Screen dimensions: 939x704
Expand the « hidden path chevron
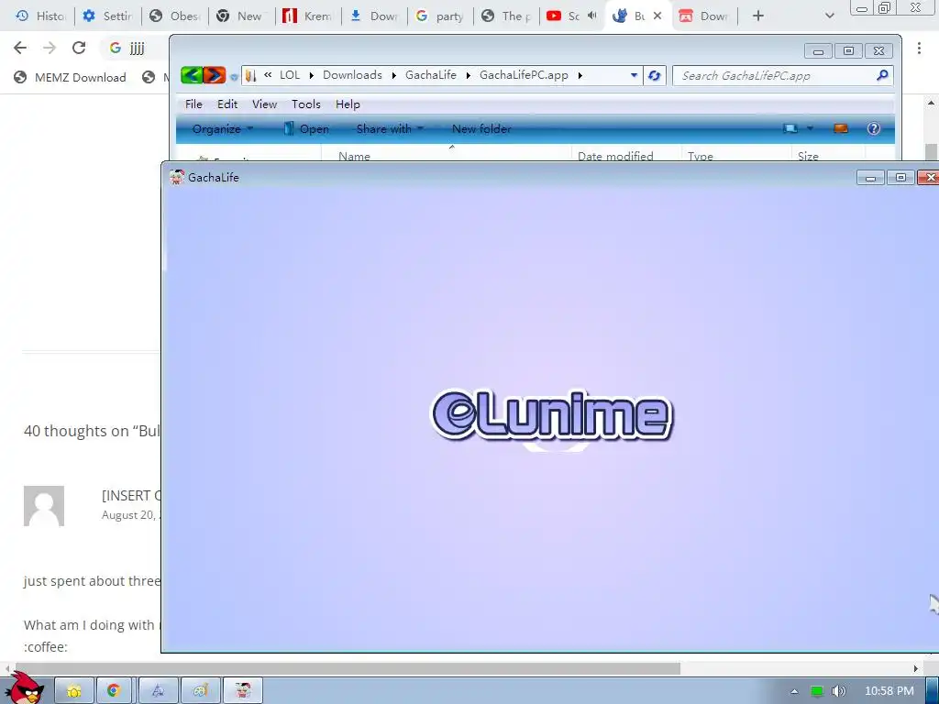coord(268,75)
